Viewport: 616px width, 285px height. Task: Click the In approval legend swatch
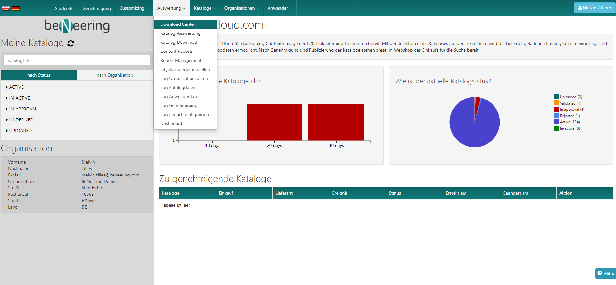[557, 109]
